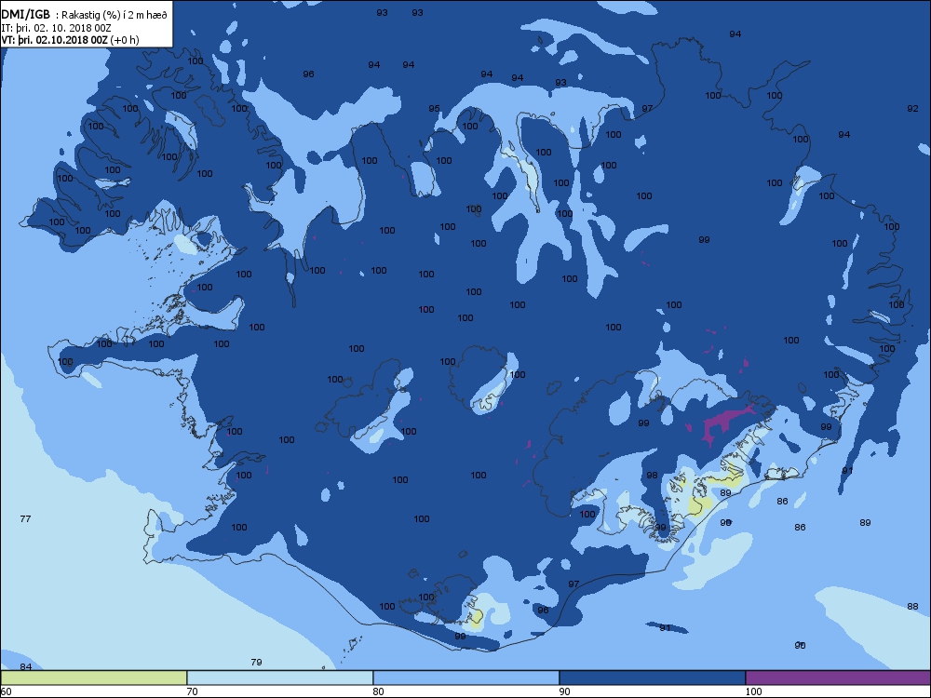Click the humidity value 77 over the sea
Image resolution: width=931 pixels, height=698 pixels.
[x=25, y=518]
